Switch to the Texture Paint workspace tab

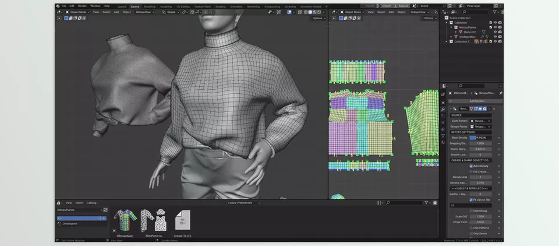(x=203, y=6)
